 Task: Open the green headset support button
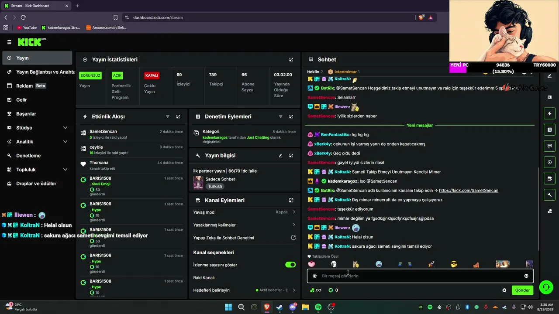coord(546,287)
